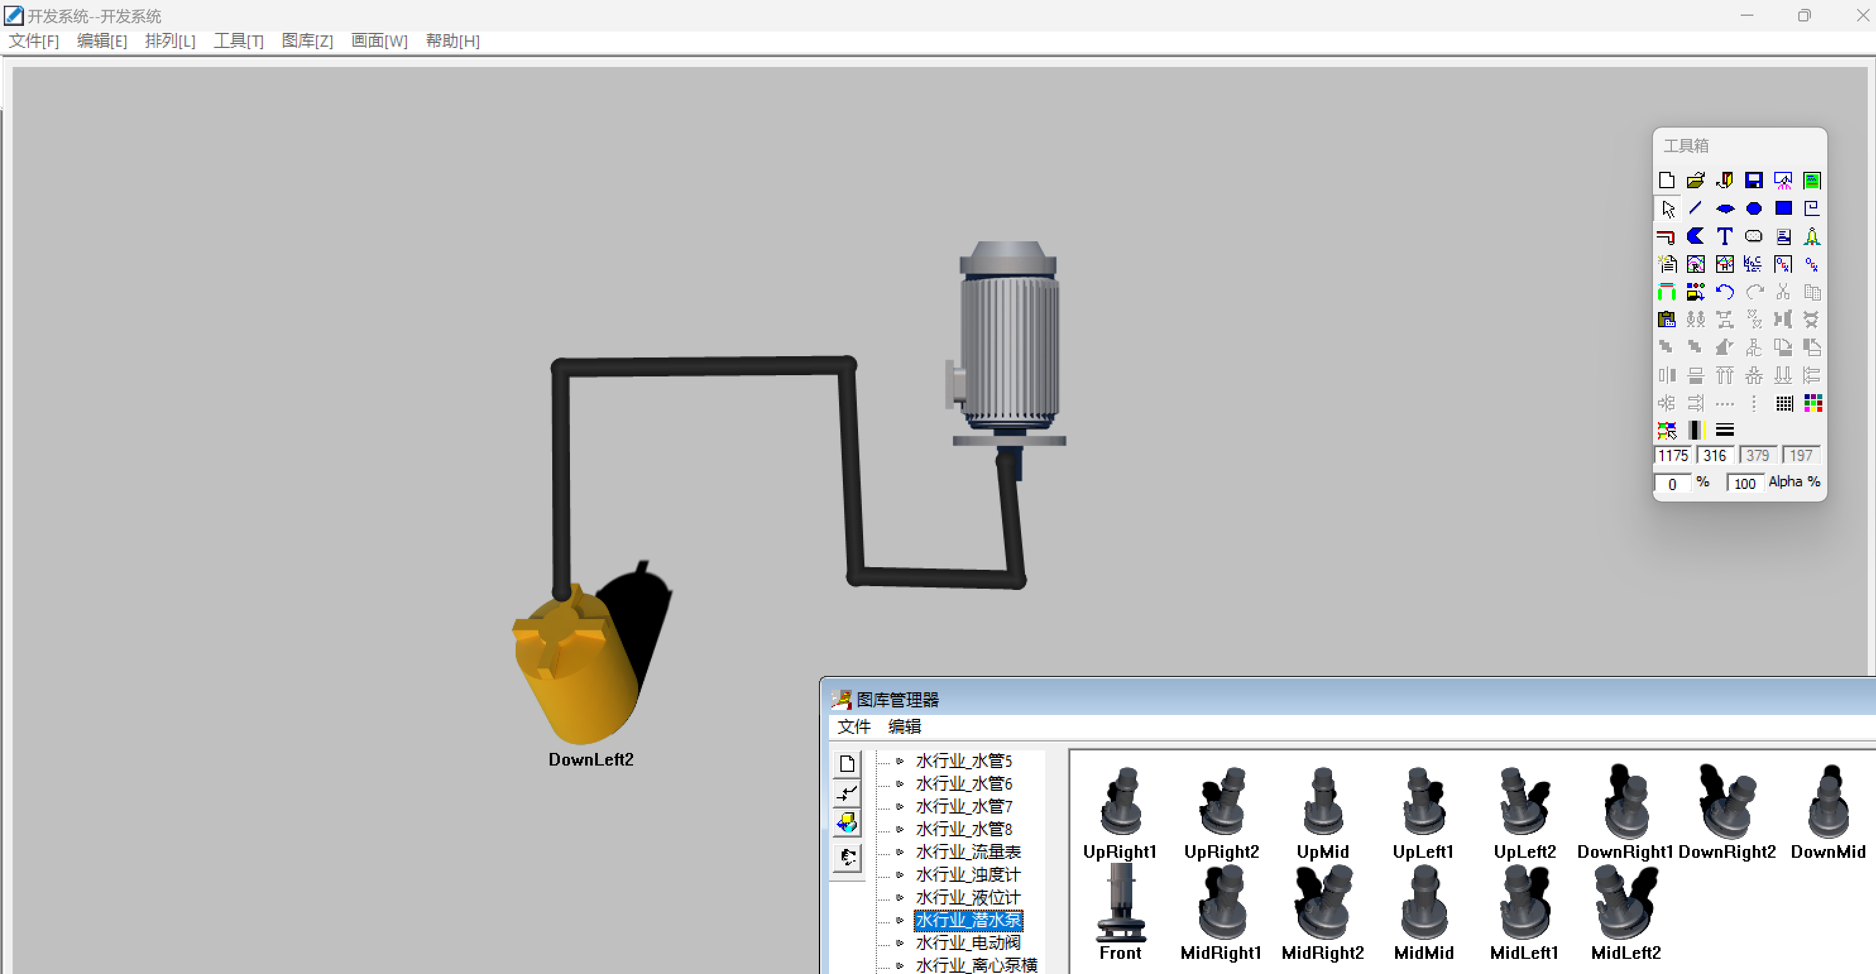The height and width of the screenshot is (974, 1876).
Task: Select the 水行业_电动阀 library category
Action: 968,942
